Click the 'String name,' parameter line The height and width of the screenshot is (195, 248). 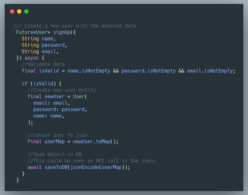click(x=39, y=39)
